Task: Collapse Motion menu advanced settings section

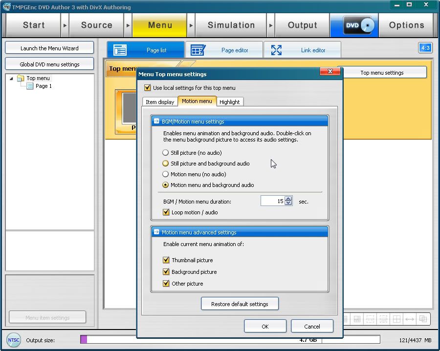Action: [156, 232]
